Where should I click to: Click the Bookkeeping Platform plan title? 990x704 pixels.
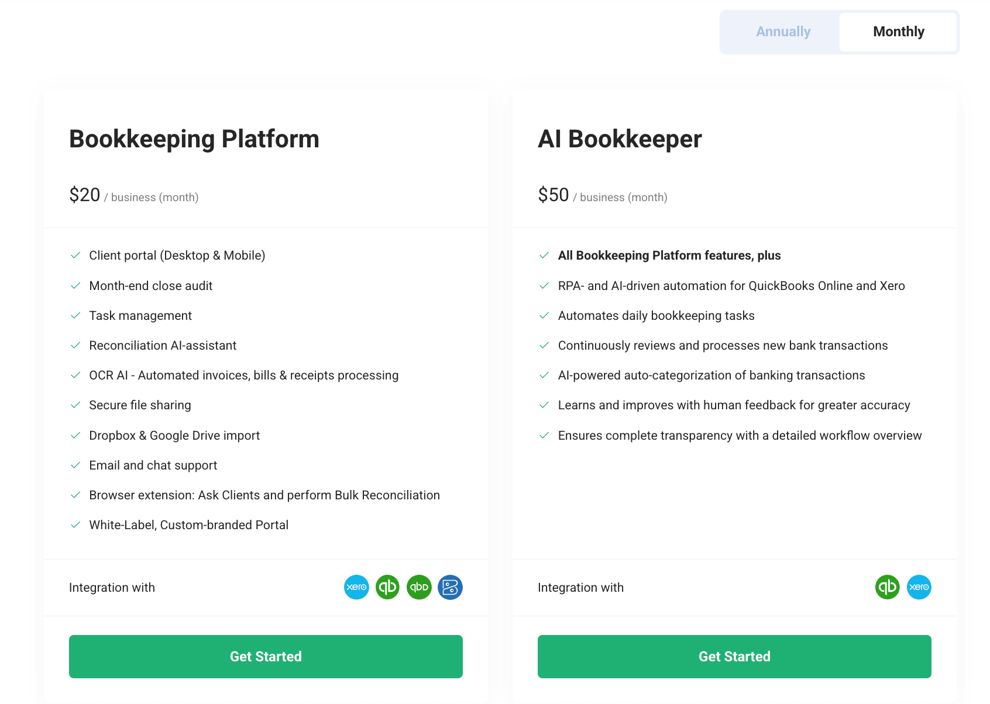194,139
